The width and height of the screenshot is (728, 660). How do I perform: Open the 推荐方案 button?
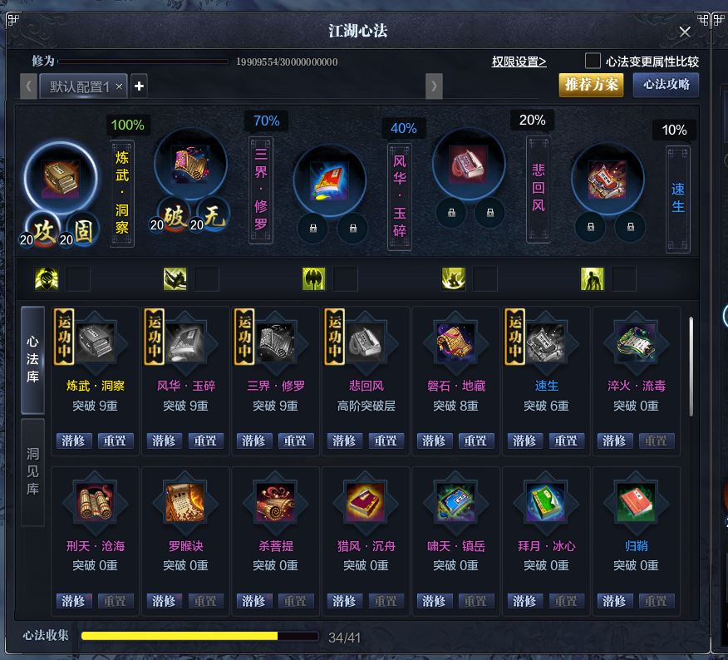591,85
